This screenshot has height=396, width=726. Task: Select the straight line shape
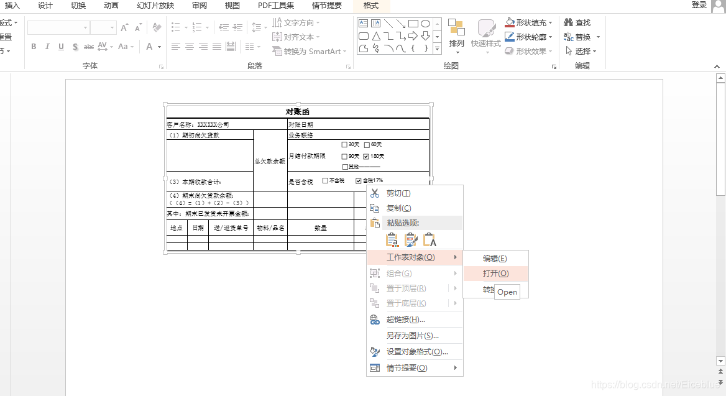point(388,23)
